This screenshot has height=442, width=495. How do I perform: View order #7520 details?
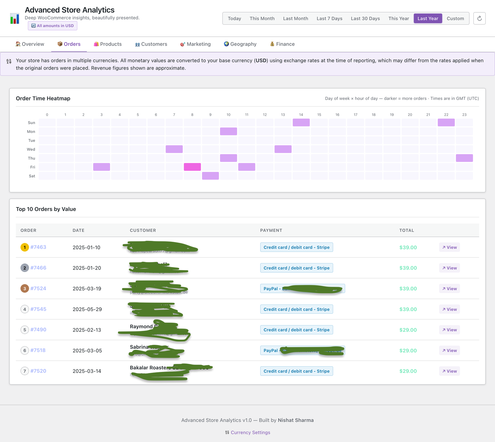[x=450, y=371]
